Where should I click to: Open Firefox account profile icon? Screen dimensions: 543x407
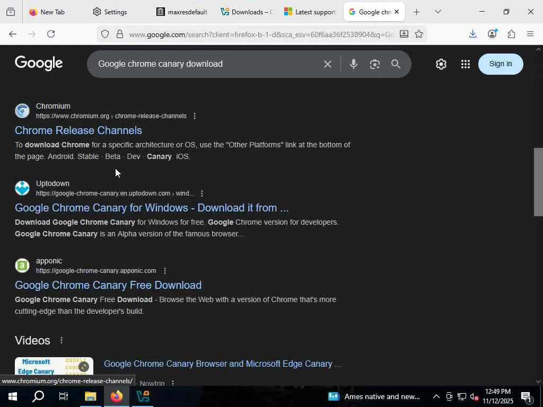(492, 33)
